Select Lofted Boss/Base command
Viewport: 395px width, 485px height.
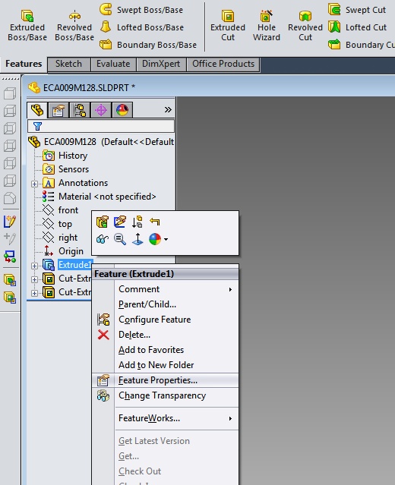[142, 27]
